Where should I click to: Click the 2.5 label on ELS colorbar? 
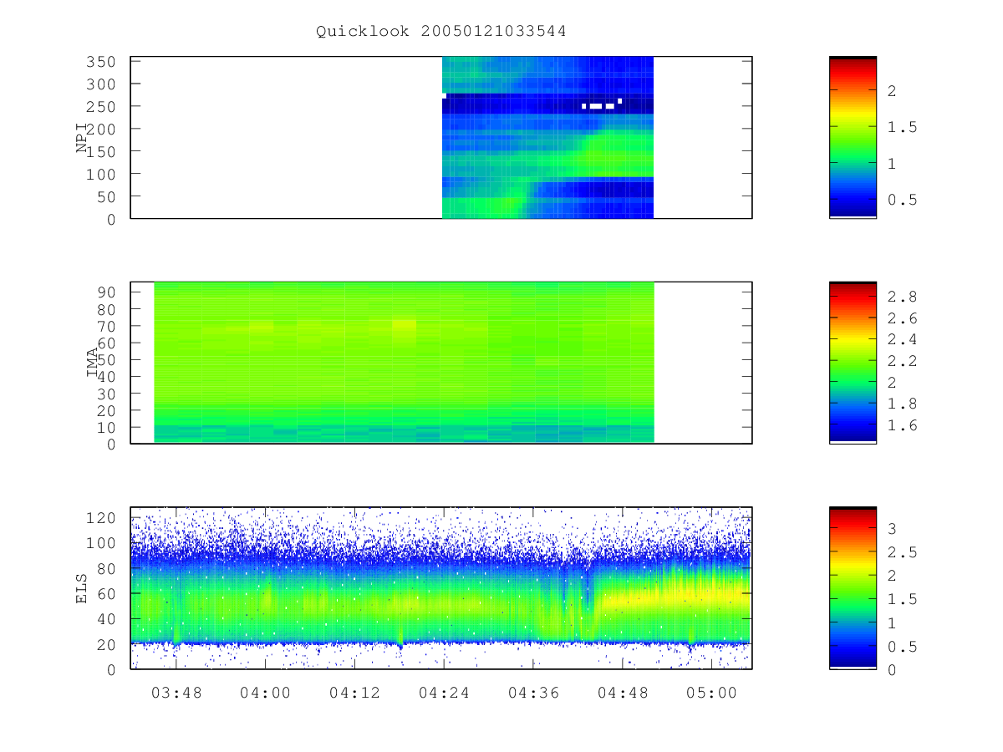[901, 552]
